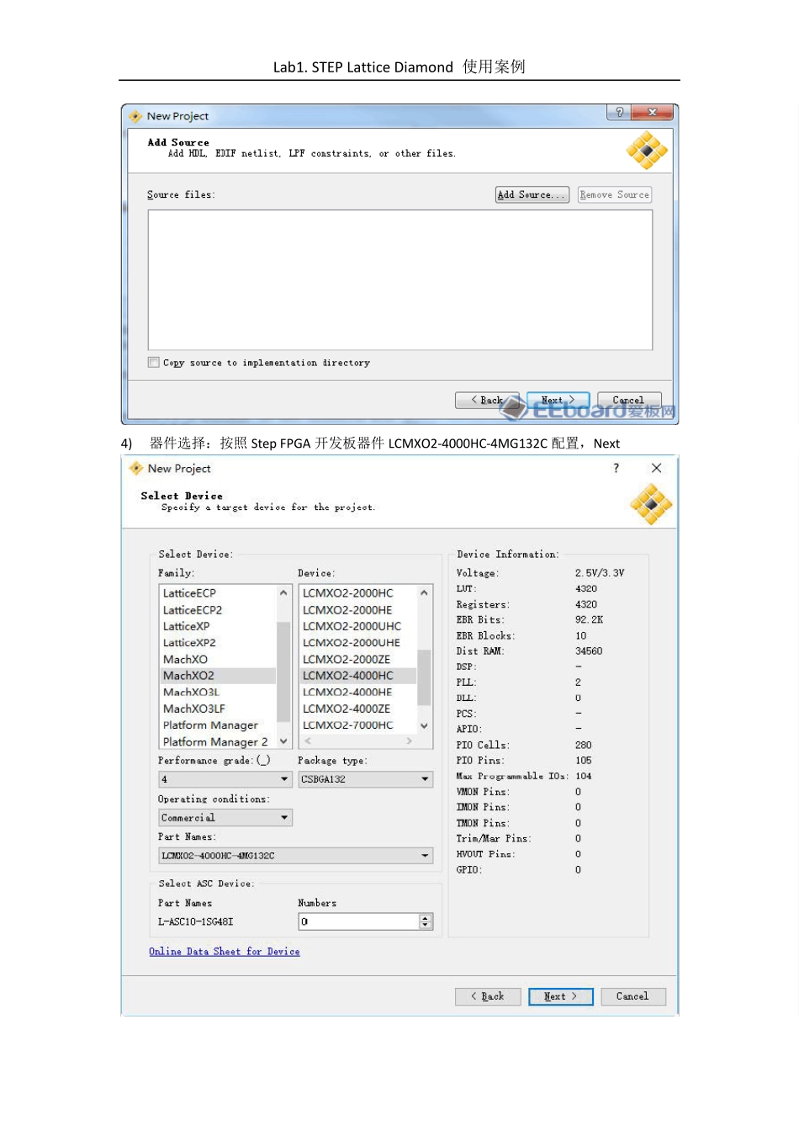Open Online Data Sheet for Device link
Viewport: 799px width, 1131px height.
pyautogui.click(x=225, y=952)
